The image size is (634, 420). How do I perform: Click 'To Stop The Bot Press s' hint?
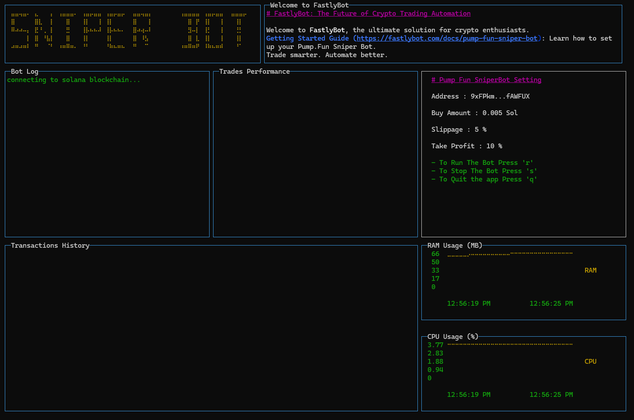coord(484,171)
